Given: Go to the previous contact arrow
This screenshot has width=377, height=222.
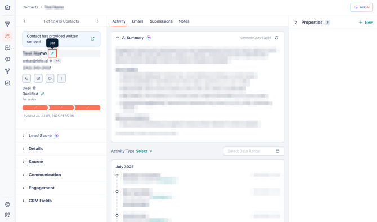Looking at the screenshot, I should pos(24,21).
